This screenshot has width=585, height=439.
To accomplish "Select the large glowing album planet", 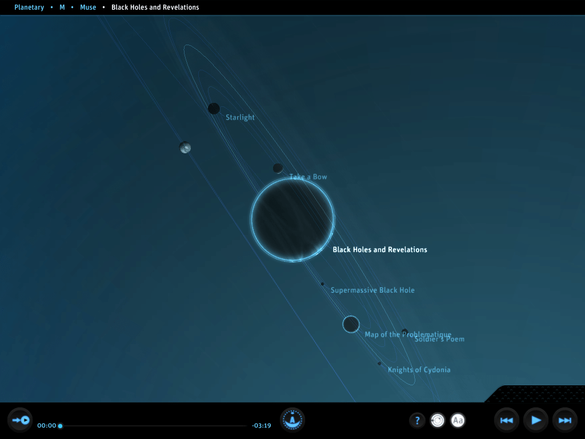I will (x=292, y=219).
